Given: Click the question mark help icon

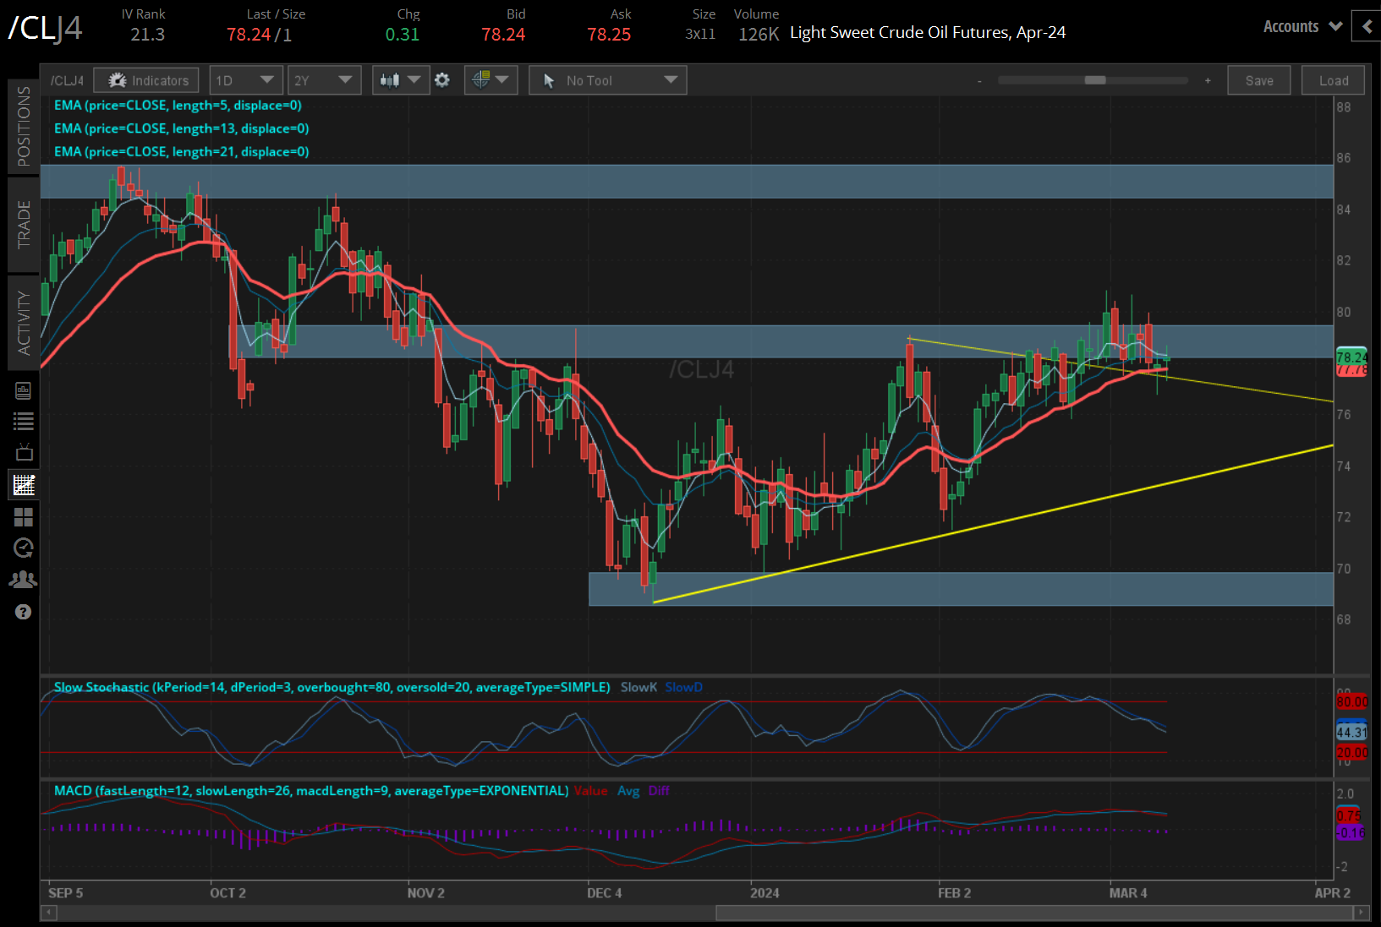Looking at the screenshot, I should click(23, 612).
